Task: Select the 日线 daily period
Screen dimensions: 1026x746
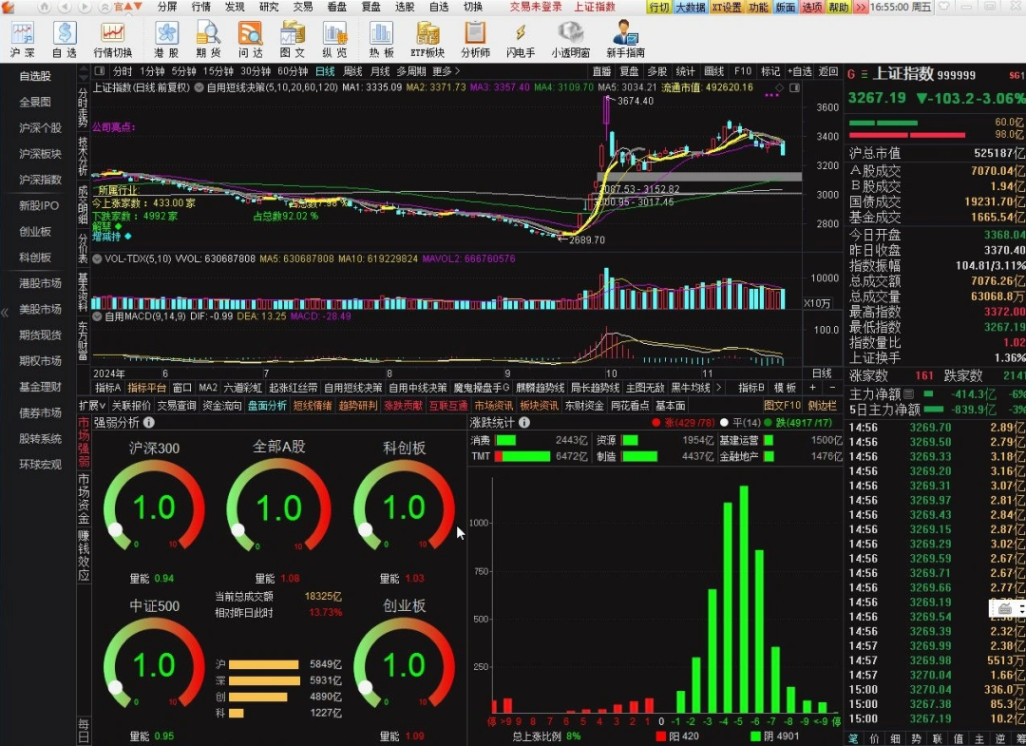Action: tap(325, 71)
